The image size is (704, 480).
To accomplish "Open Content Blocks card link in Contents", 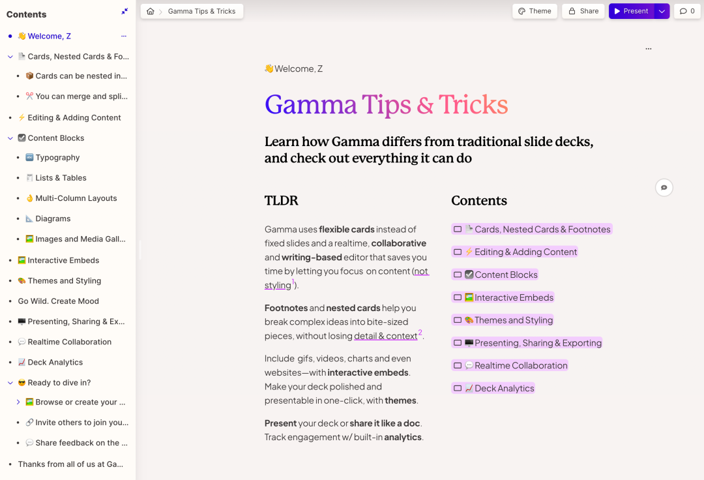I will click(495, 275).
